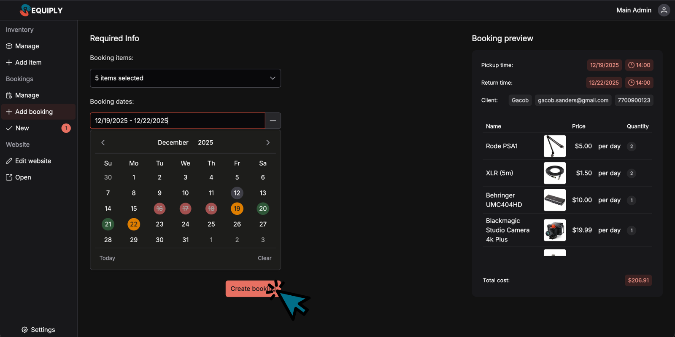Click the total cost $206.91 badge

pos(638,280)
